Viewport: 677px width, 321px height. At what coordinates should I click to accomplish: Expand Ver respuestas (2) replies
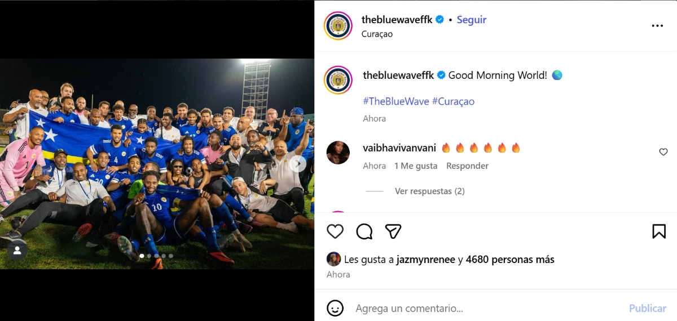[x=429, y=191]
